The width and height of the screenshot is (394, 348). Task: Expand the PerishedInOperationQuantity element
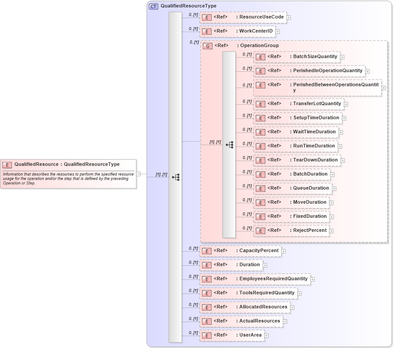click(x=368, y=71)
